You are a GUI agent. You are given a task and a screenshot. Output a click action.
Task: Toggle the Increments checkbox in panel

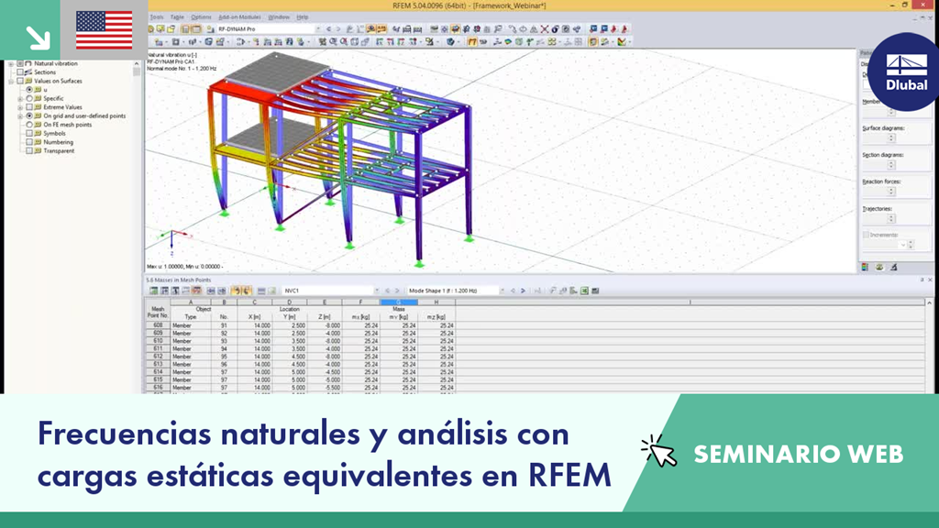[866, 235]
